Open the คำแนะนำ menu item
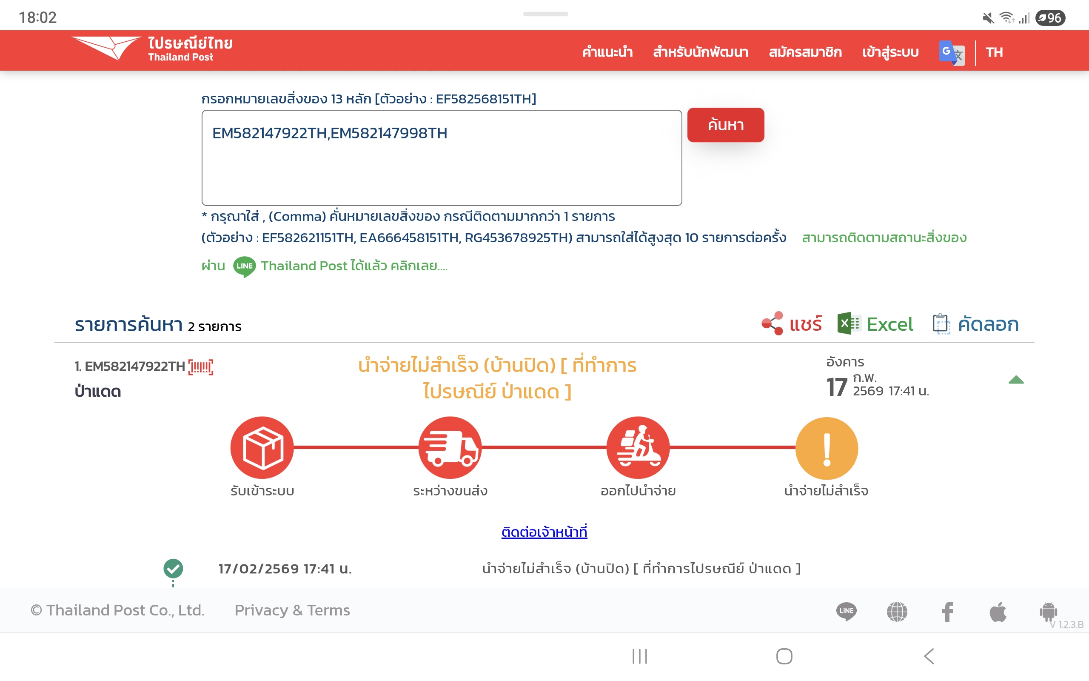This screenshot has width=1089, height=681. point(607,52)
